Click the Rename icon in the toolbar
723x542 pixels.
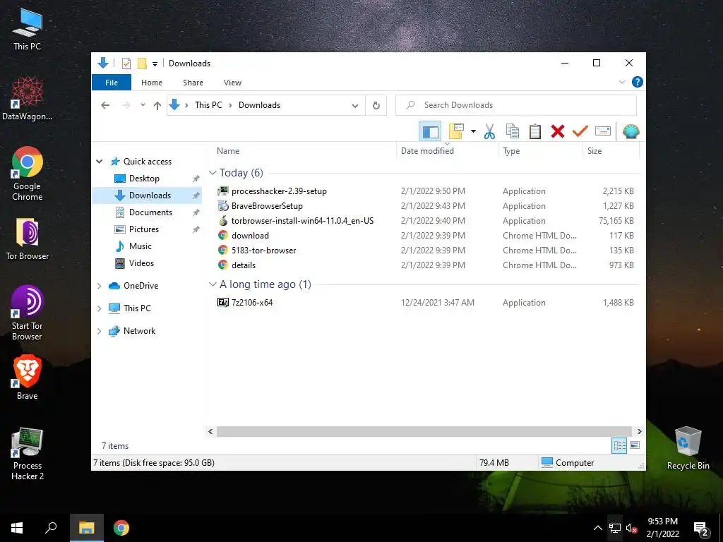pyautogui.click(x=603, y=131)
